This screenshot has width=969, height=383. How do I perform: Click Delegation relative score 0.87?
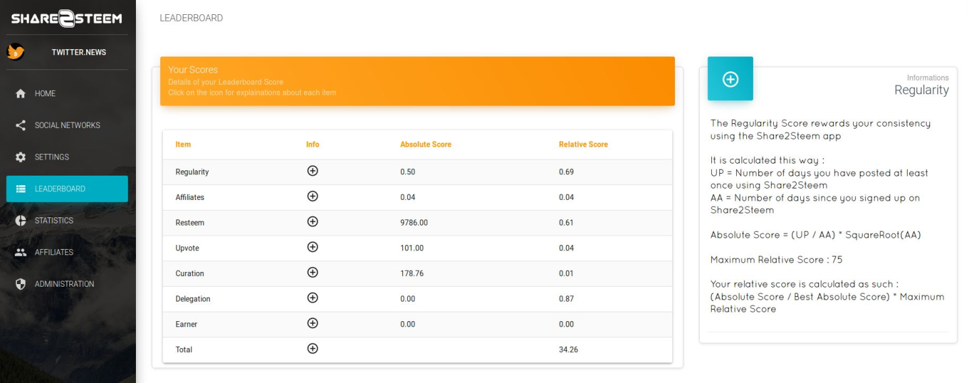[x=567, y=299]
